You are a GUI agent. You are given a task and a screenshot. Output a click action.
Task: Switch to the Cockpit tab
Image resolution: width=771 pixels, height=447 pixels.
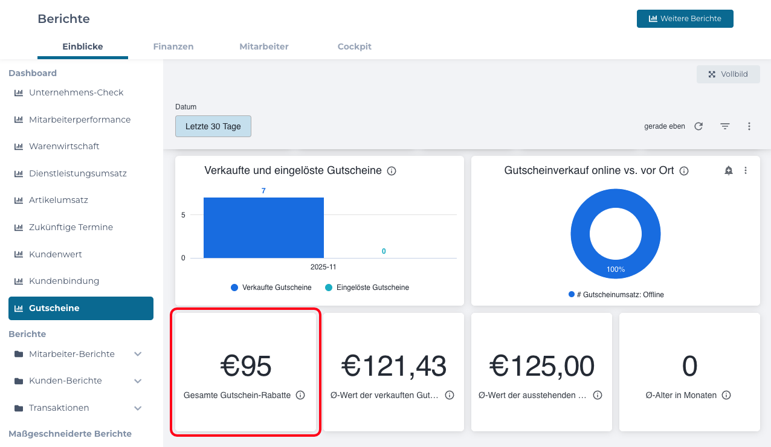[x=355, y=47]
